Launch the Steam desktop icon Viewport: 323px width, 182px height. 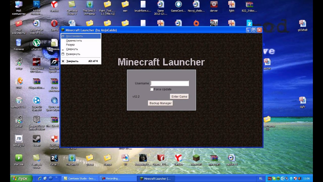click(x=37, y=141)
